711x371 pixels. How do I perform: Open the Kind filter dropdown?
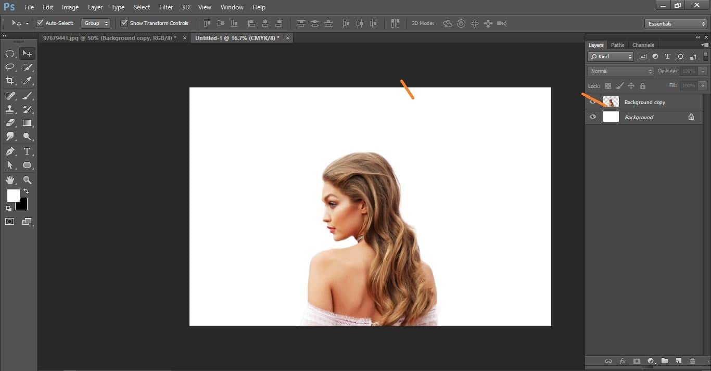[x=610, y=56]
